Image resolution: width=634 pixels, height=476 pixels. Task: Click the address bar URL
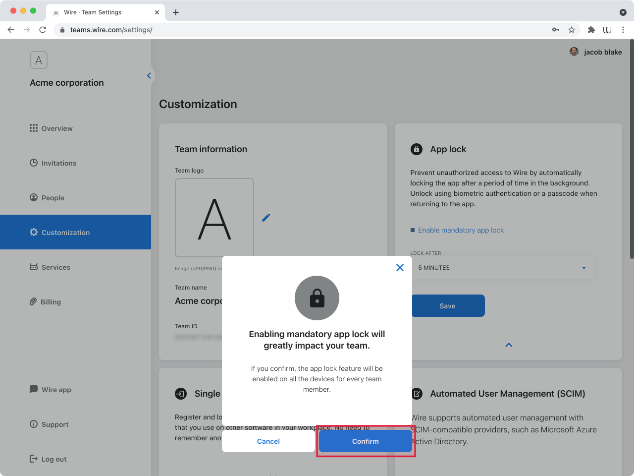111,30
